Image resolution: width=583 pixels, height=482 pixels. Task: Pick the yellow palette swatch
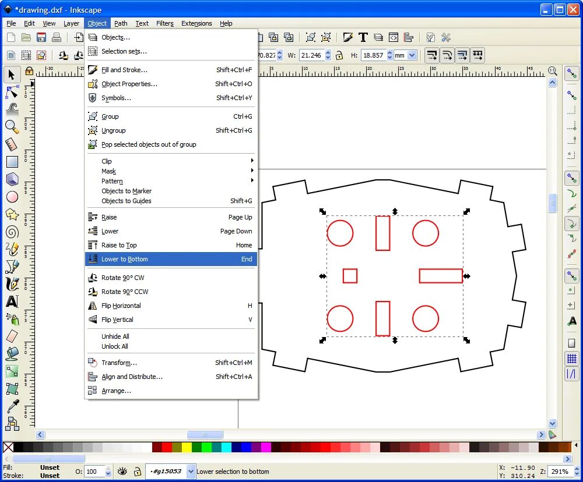click(187, 447)
